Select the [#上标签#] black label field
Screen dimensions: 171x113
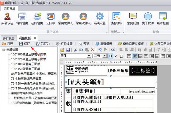click(143, 71)
